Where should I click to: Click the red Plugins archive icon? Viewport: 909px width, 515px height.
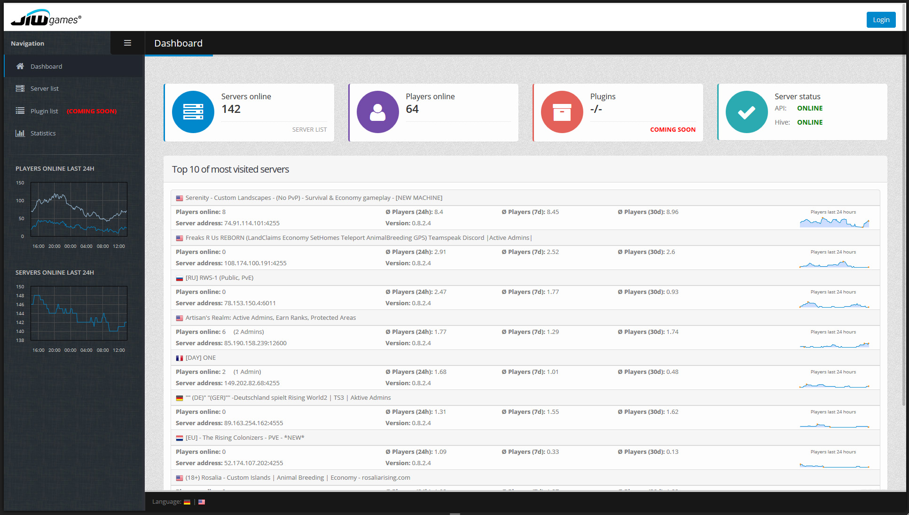562,112
